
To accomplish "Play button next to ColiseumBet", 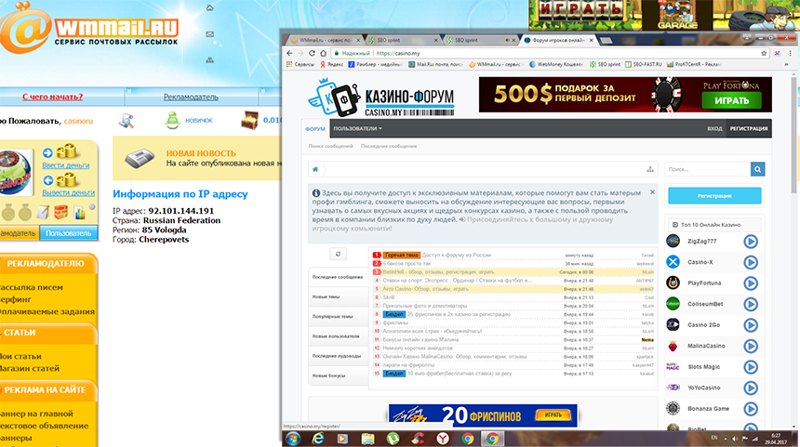I will tap(751, 304).
